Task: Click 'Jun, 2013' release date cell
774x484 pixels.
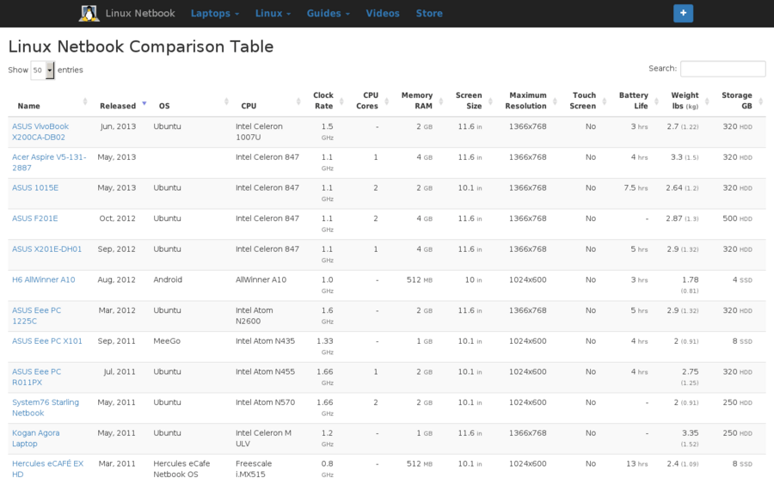Action: [118, 126]
